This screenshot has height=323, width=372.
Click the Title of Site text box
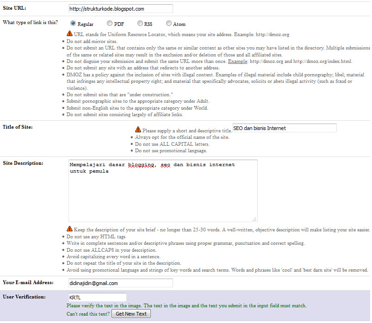(x=284, y=128)
